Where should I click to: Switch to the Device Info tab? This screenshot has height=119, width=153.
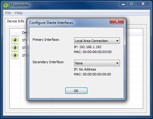(x=16, y=21)
